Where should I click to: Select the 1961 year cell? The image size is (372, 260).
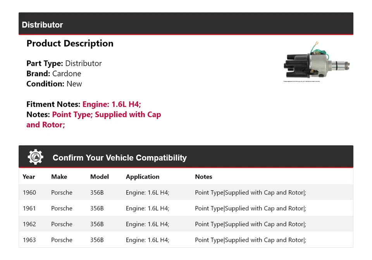click(x=29, y=208)
